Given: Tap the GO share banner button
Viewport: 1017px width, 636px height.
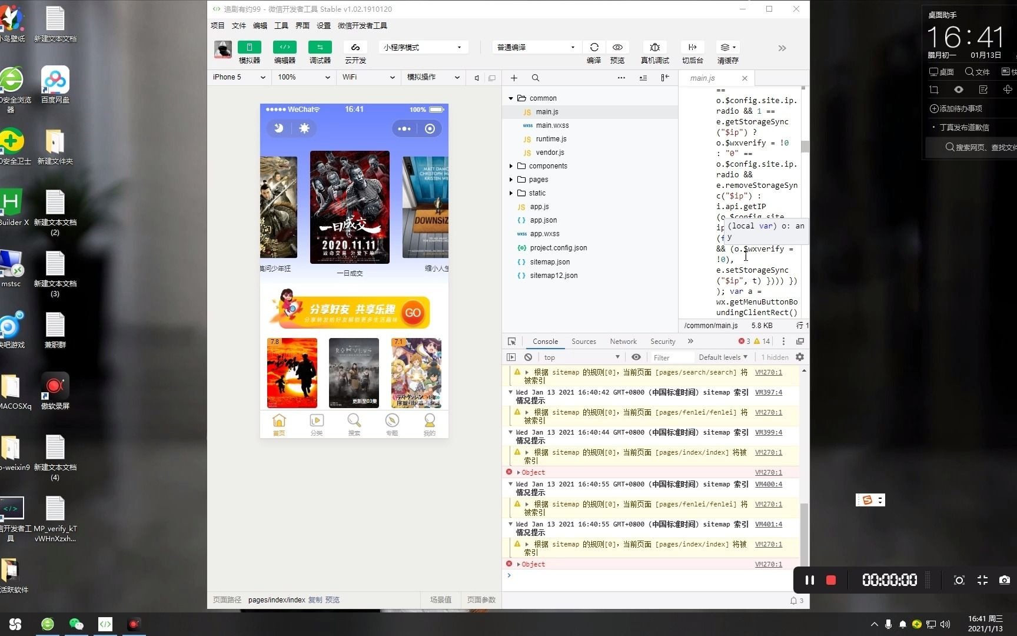Looking at the screenshot, I should tap(413, 313).
